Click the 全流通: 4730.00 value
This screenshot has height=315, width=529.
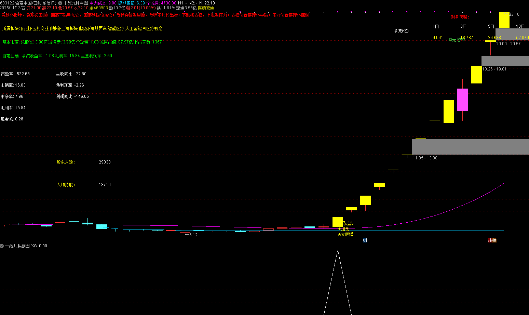(x=162, y=3)
